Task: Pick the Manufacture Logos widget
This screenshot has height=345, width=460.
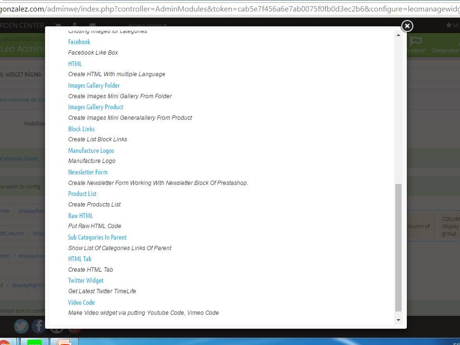Action: click(x=91, y=150)
